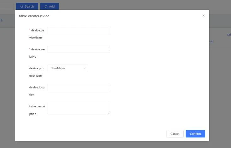Viewport: 231px width, 148px height.
Task: Click the partially visible Edit link
Action: pyautogui.click(x=229, y=35)
